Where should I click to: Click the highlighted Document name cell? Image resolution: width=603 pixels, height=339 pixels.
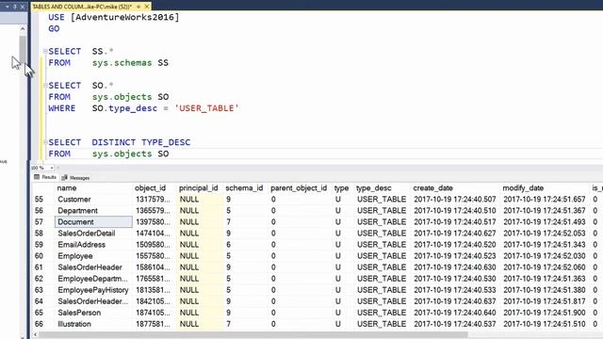pyautogui.click(x=94, y=222)
